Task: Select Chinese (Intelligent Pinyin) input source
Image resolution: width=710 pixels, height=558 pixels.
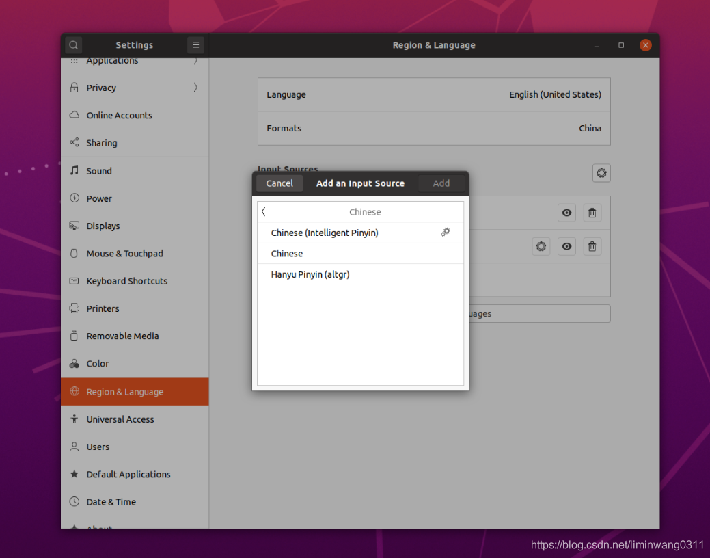Action: point(360,232)
